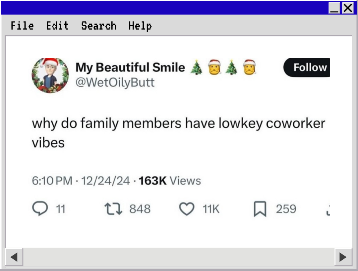Select the Search menu

(99, 26)
